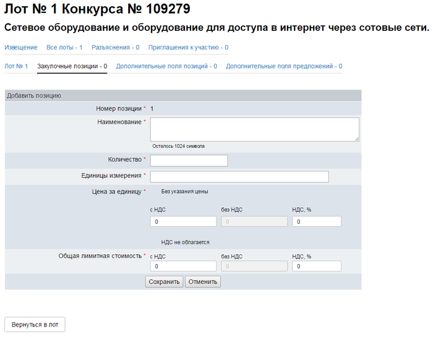This screenshot has height=337, width=433.
Task: Select the Закупочные позиции - 0 tab
Action: tap(72, 66)
